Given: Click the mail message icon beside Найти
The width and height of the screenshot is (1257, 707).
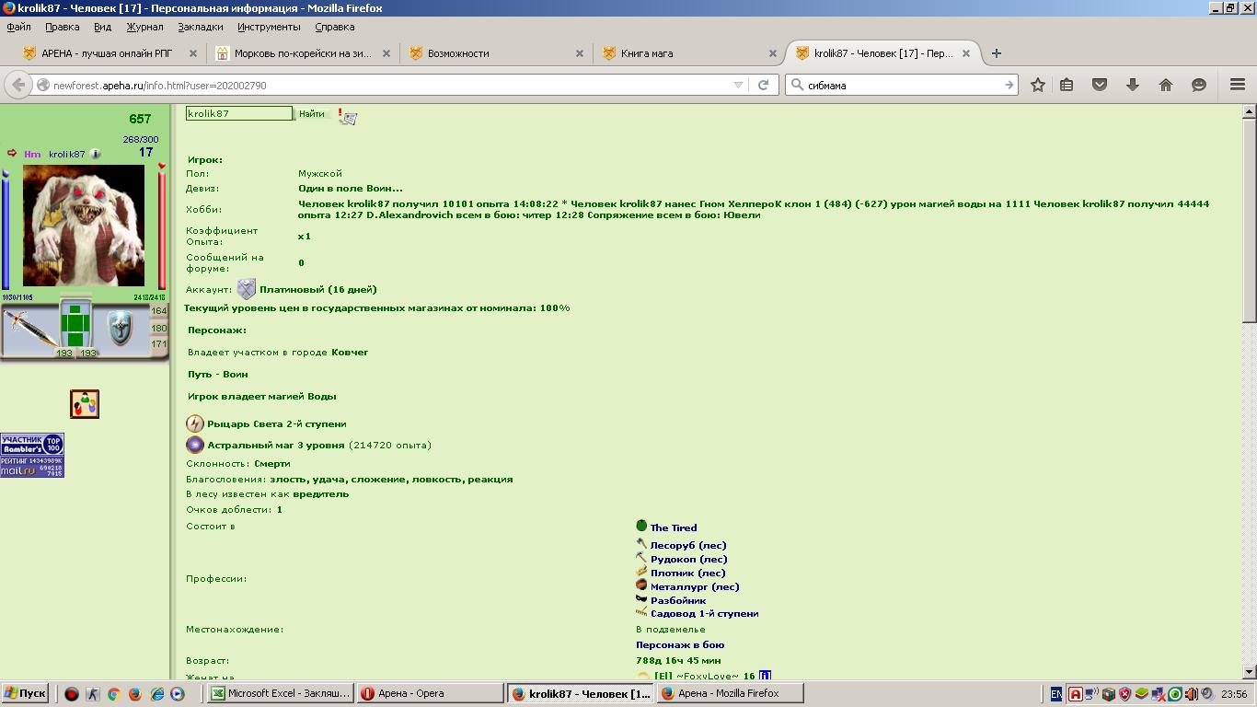Looking at the screenshot, I should point(348,116).
